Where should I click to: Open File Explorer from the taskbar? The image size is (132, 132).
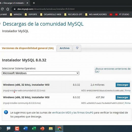51,128
